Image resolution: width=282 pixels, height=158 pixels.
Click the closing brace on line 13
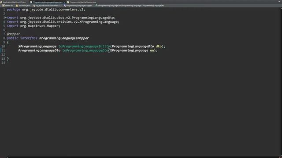pos(8,58)
